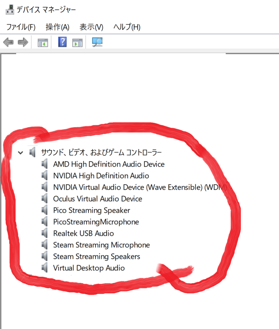Open the ファイル(F) menu

(21, 27)
